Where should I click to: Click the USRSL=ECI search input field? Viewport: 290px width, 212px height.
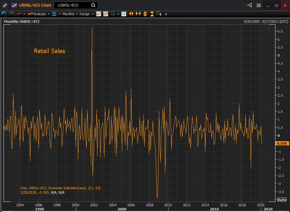point(73,5)
